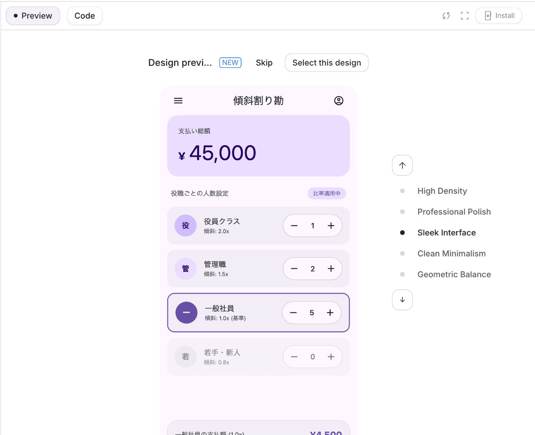The width and height of the screenshot is (535, 435).
Task: Open the user profile icon in the app header
Action: pos(339,101)
